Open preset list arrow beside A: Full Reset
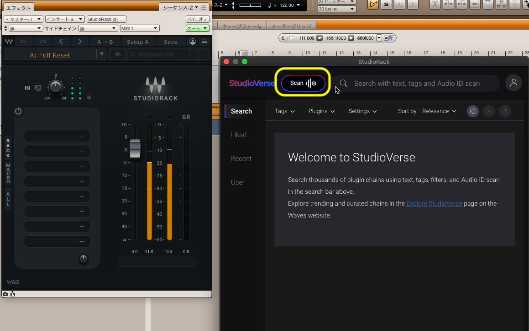529x331 pixels. pyautogui.click(x=101, y=54)
